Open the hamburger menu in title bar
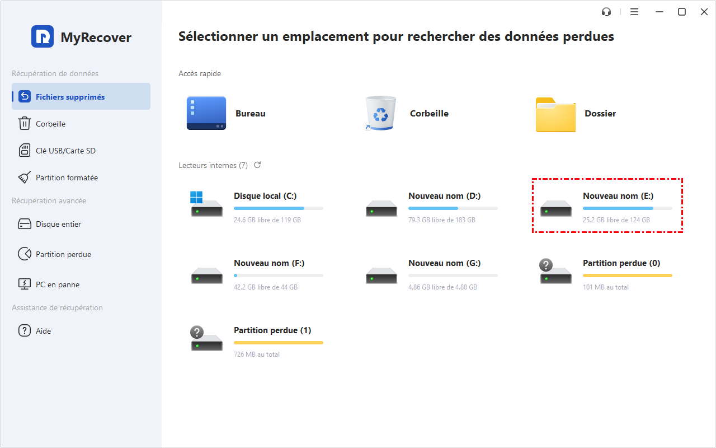 pos(634,12)
